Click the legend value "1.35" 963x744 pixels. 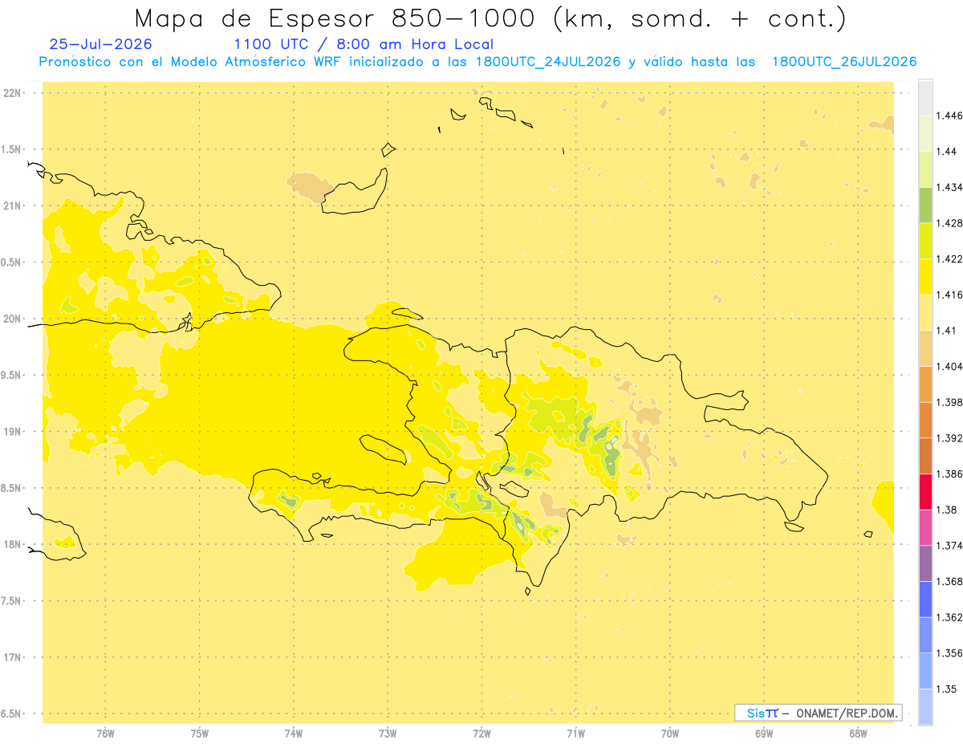tap(945, 689)
